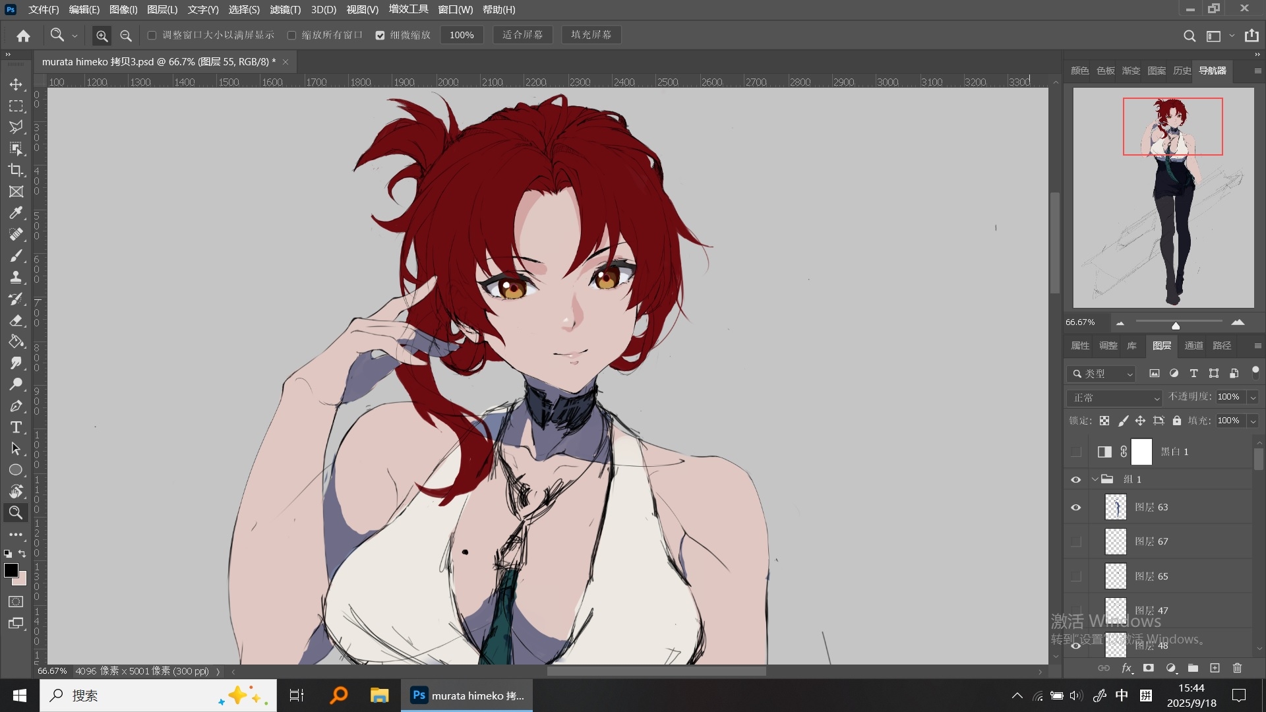Open the 不透明度 opacity dropdown arrow

point(1253,397)
